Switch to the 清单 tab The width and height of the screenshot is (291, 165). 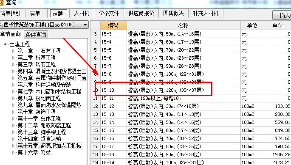click(x=35, y=13)
